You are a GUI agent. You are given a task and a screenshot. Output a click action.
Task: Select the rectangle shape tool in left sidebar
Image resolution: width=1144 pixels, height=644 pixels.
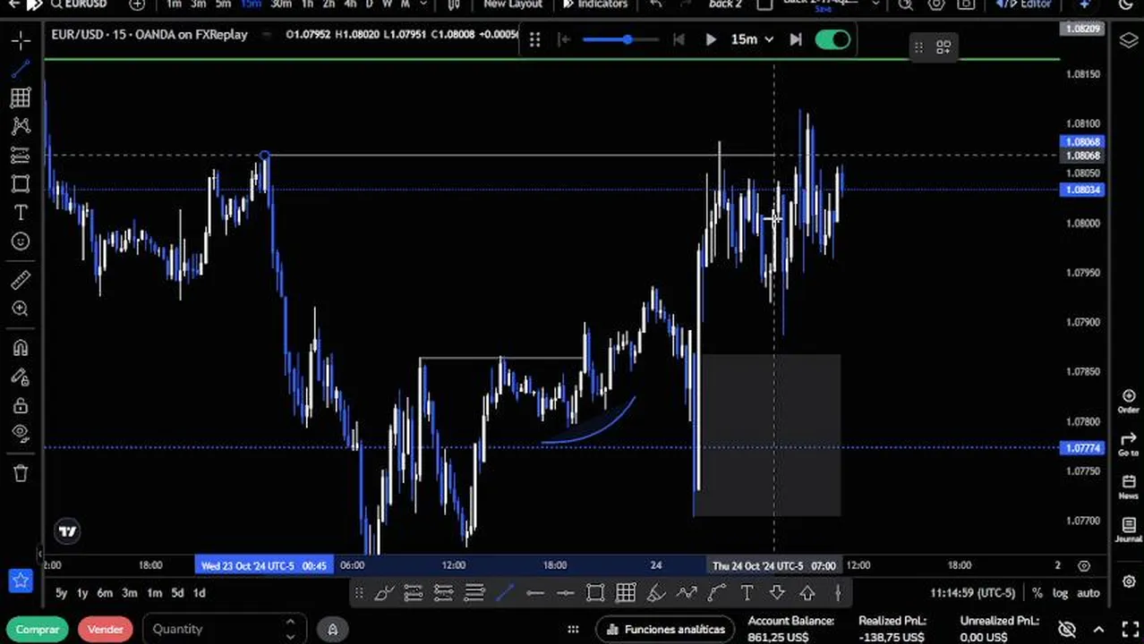click(21, 184)
